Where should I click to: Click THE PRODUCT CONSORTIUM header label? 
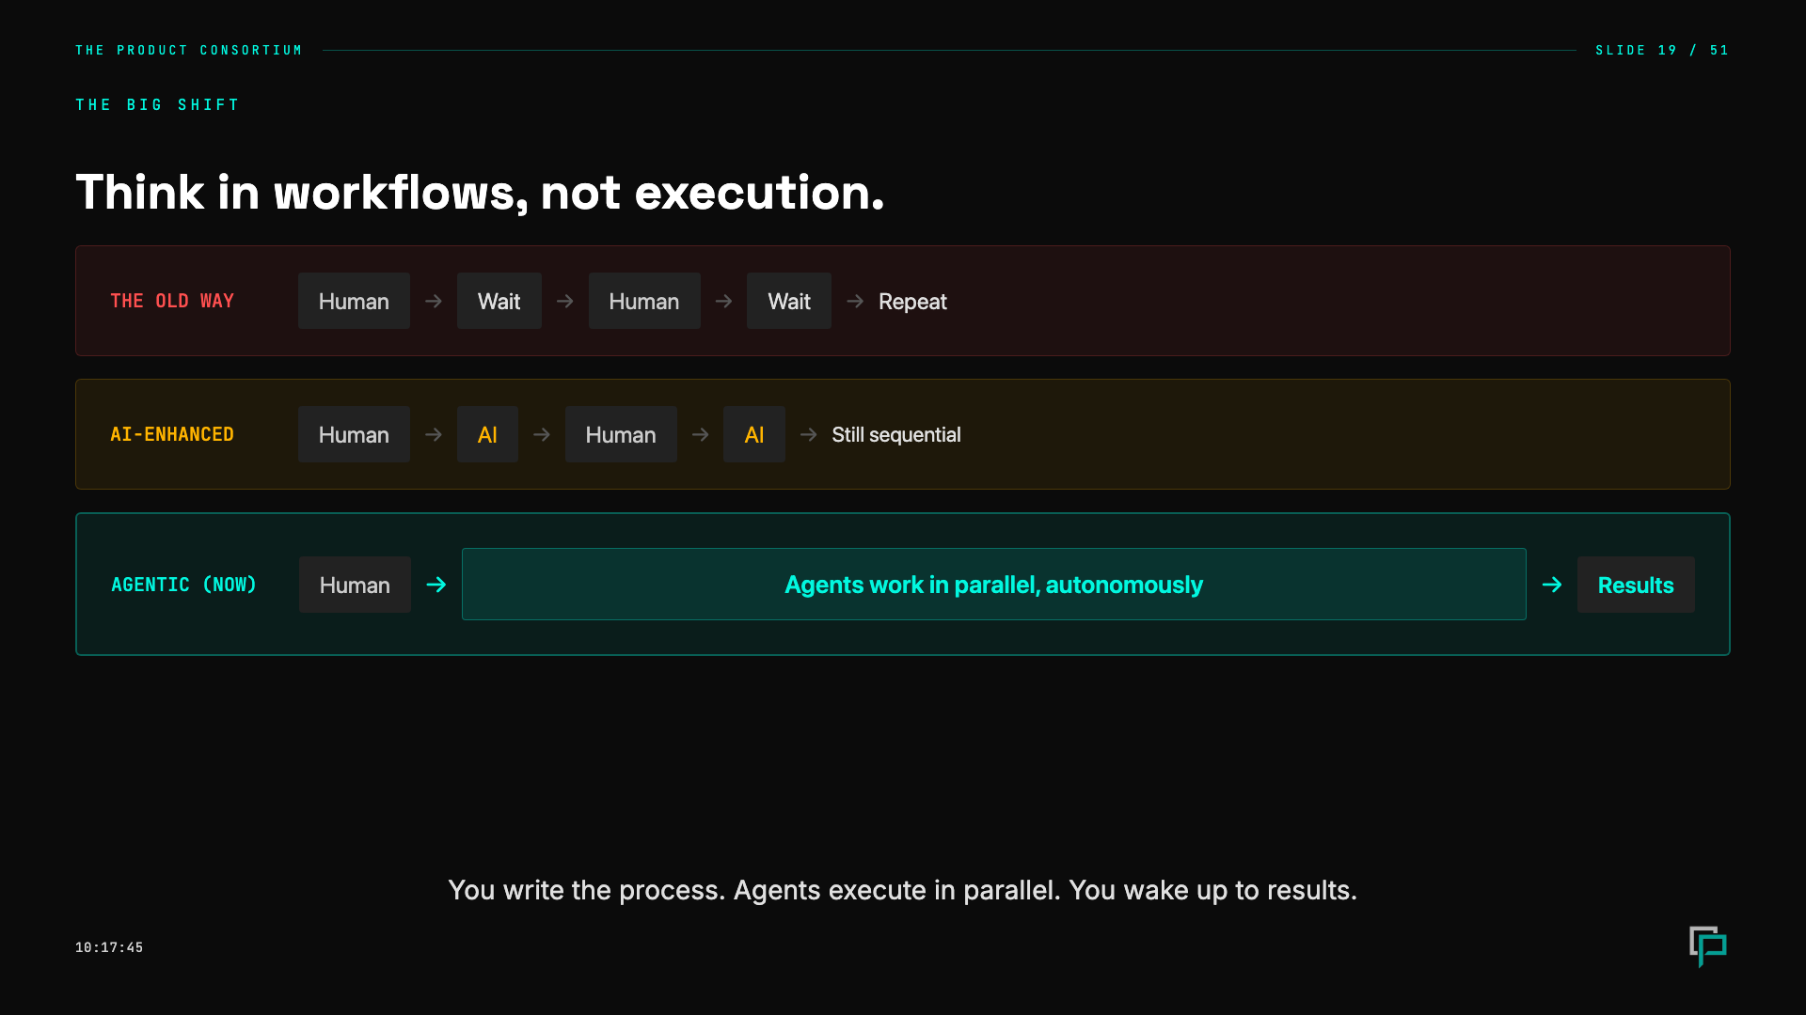click(x=189, y=50)
